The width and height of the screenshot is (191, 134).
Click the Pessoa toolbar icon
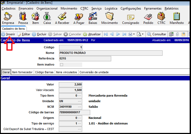pos(23,18)
